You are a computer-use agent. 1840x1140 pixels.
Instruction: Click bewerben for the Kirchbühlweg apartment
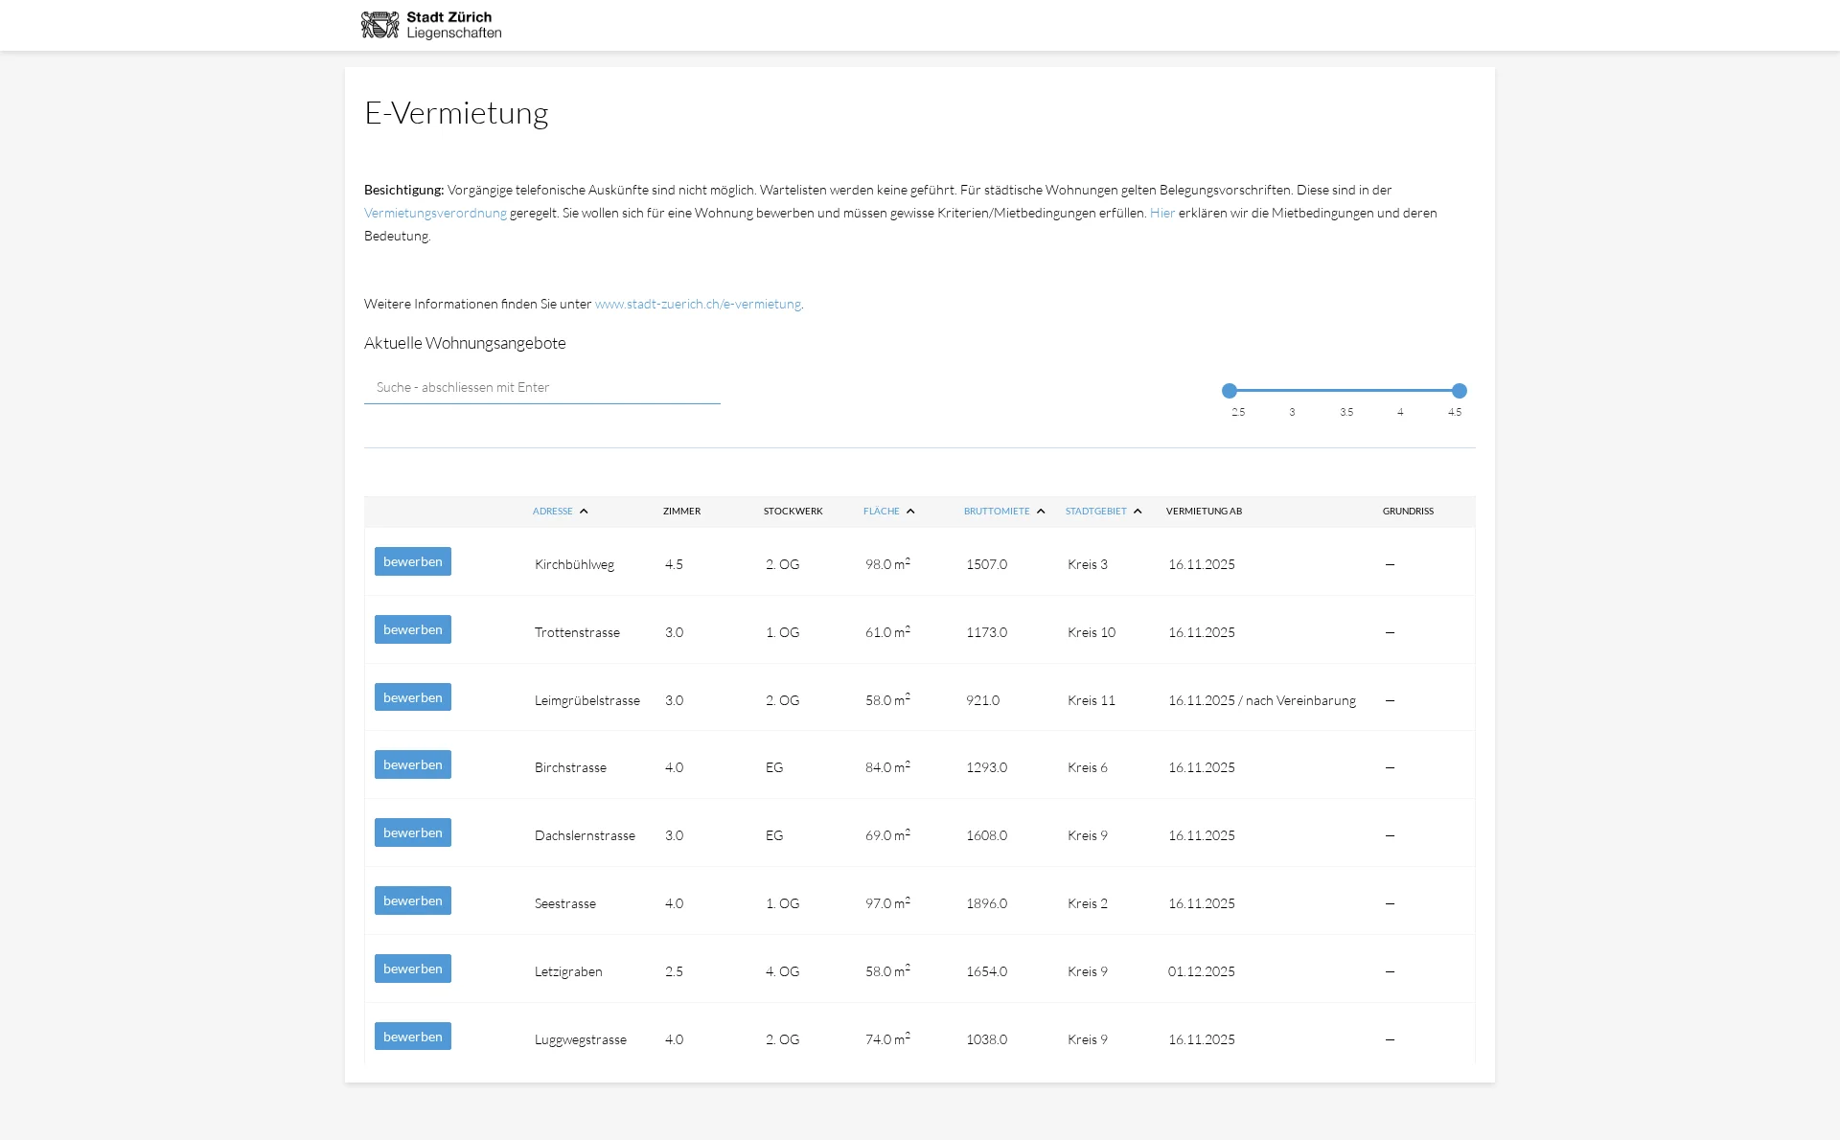pyautogui.click(x=412, y=562)
